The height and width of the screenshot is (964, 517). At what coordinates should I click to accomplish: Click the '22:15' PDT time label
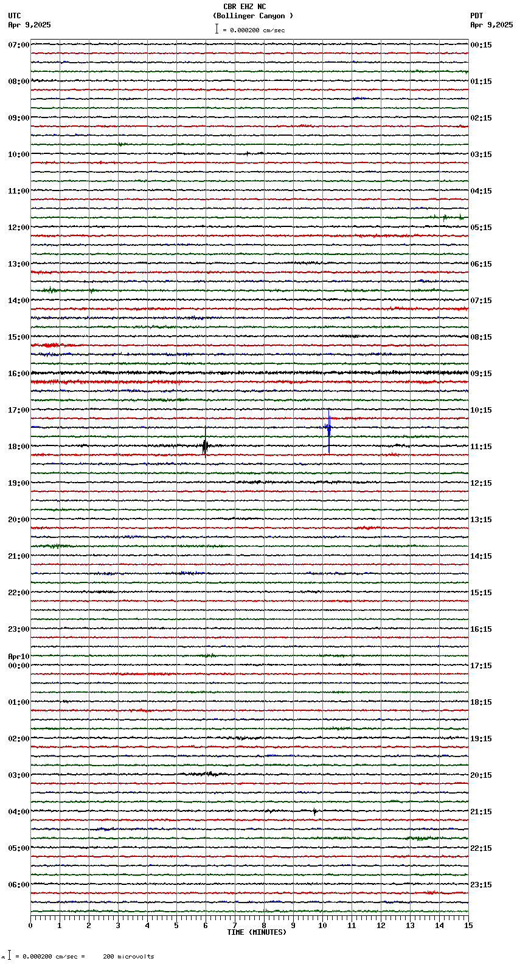[x=481, y=848]
